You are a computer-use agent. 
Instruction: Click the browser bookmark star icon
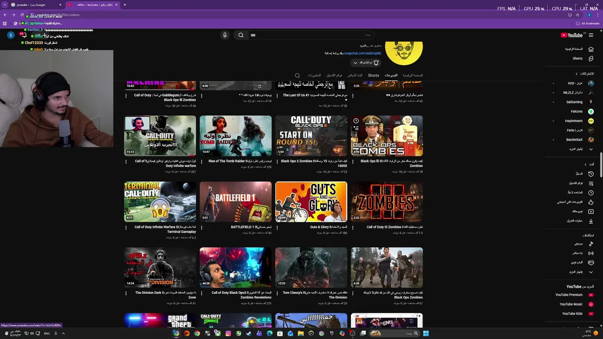coord(578,15)
